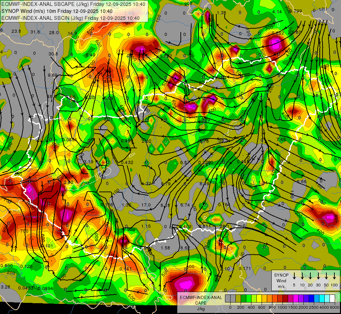Click the 7.46 value on the map

281,139
